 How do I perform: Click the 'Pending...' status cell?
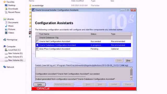(x=95, y=49)
